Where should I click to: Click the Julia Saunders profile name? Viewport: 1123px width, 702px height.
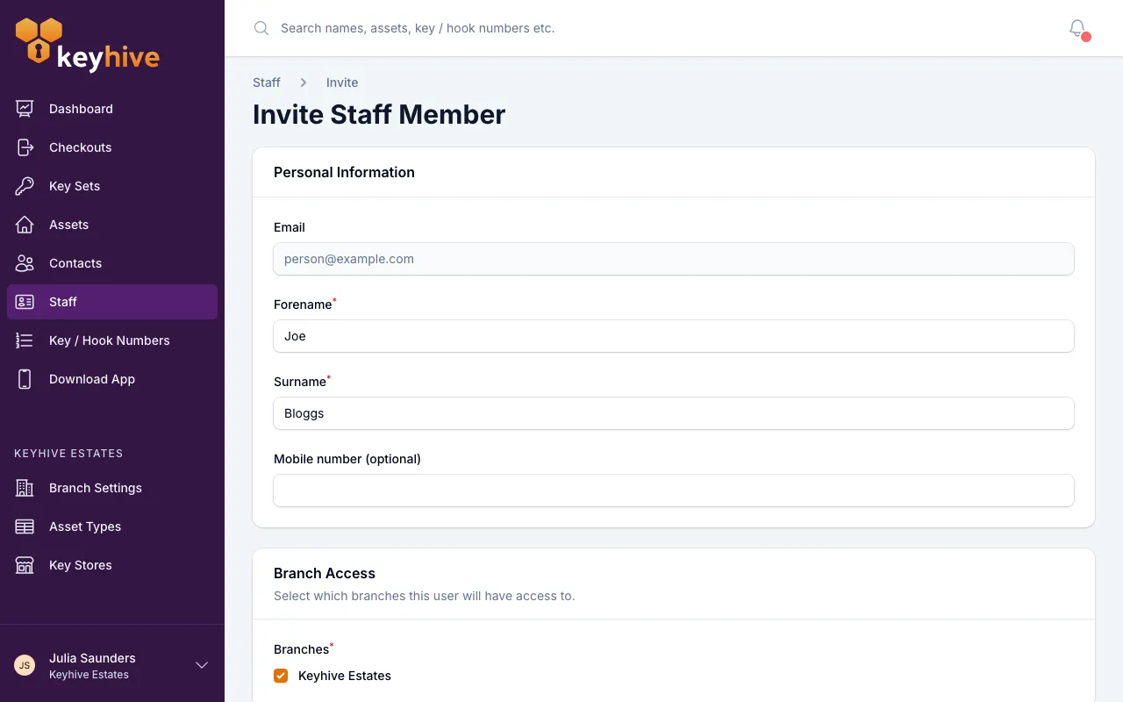tap(92, 658)
